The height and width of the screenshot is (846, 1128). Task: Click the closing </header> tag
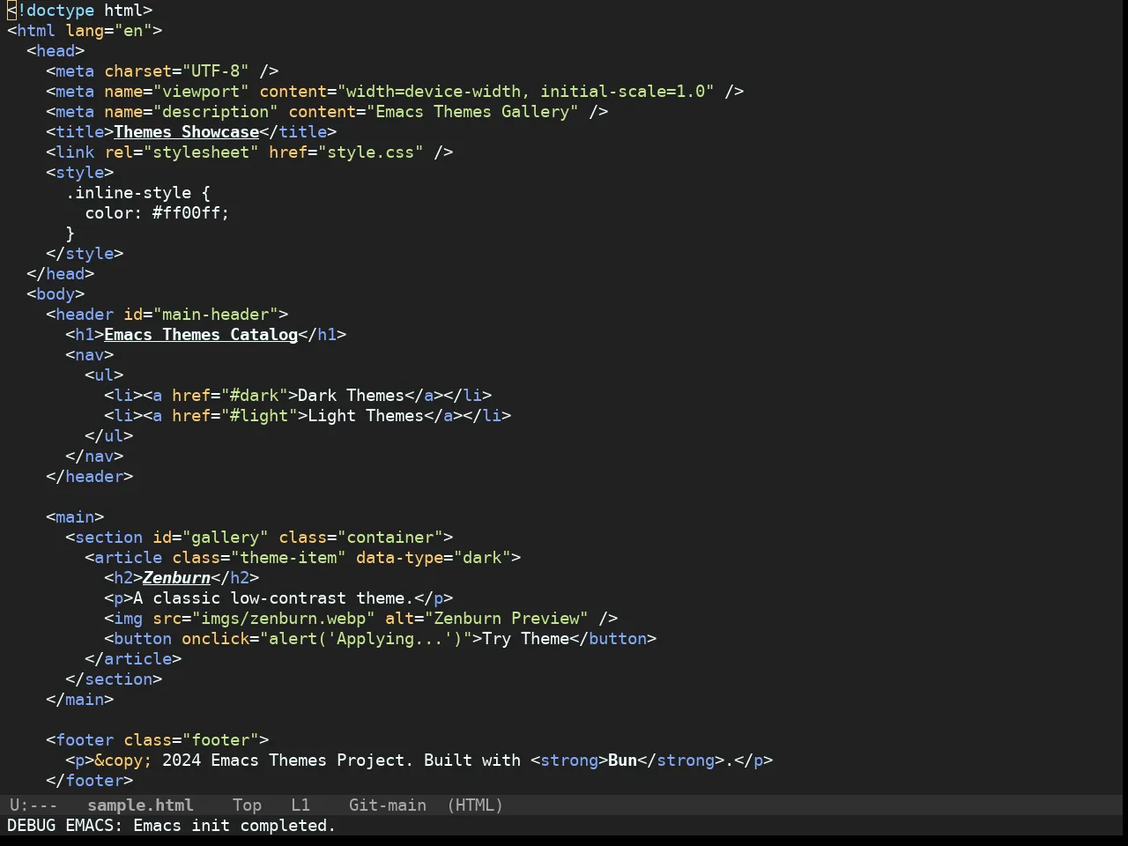90,477
